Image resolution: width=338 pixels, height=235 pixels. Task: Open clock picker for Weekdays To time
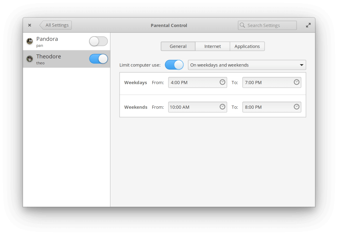pos(297,82)
